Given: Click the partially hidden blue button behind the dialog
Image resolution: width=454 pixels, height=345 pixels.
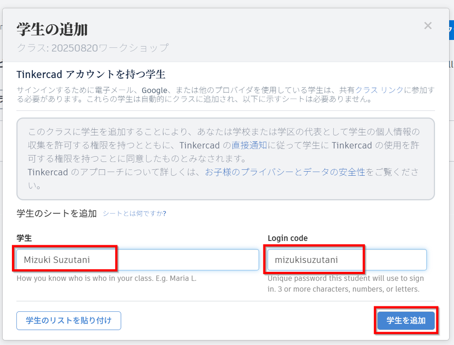Looking at the screenshot, I should click(451, 32).
